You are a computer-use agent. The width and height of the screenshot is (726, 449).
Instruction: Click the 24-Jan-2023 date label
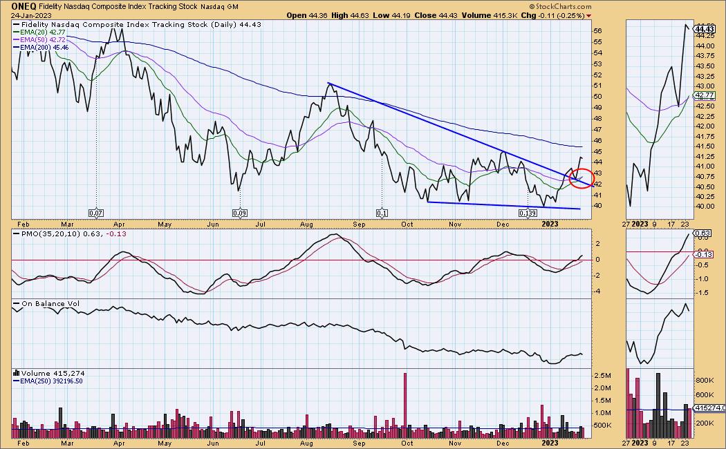click(x=31, y=15)
